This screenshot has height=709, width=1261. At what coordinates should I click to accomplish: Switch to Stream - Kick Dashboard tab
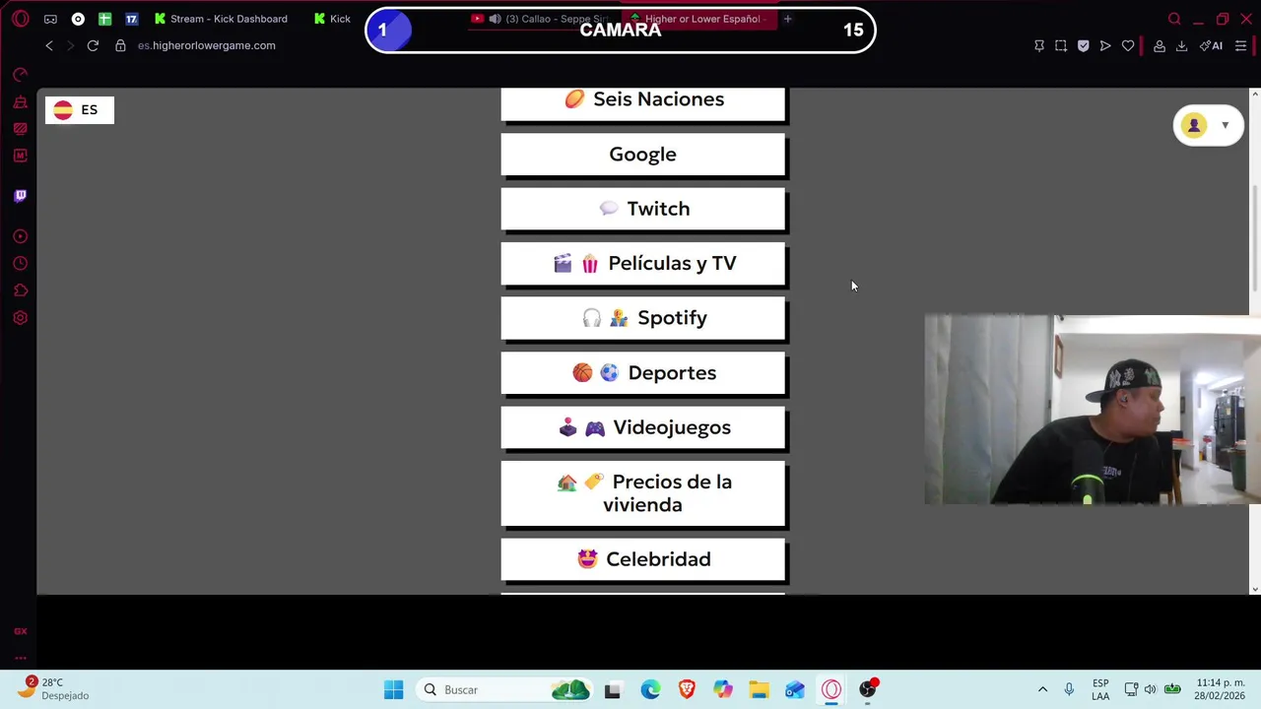(x=221, y=19)
